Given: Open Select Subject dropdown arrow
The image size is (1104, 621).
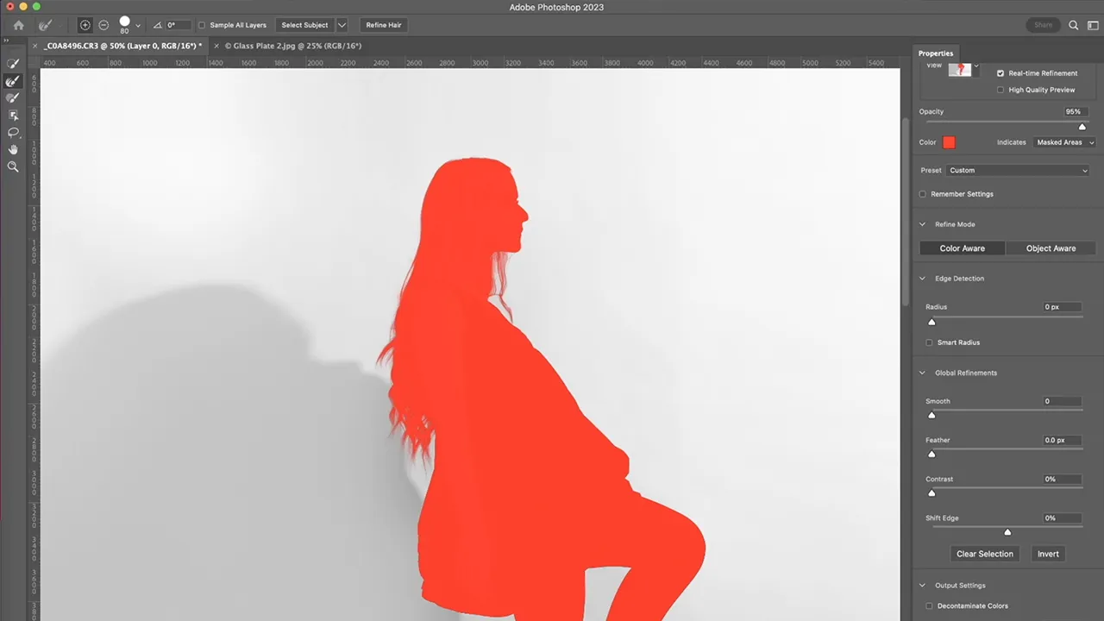Looking at the screenshot, I should tap(342, 25).
